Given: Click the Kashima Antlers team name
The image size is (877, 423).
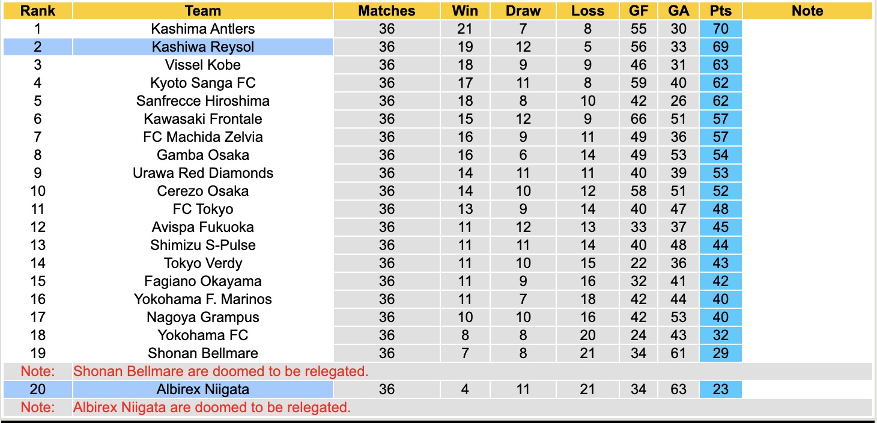Looking at the screenshot, I should click(203, 29).
